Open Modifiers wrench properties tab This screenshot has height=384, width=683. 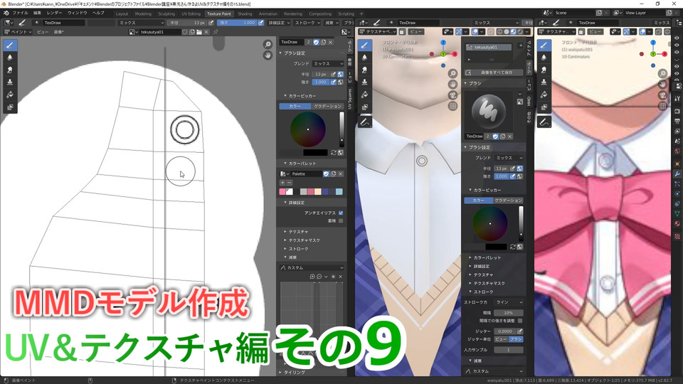point(677,174)
